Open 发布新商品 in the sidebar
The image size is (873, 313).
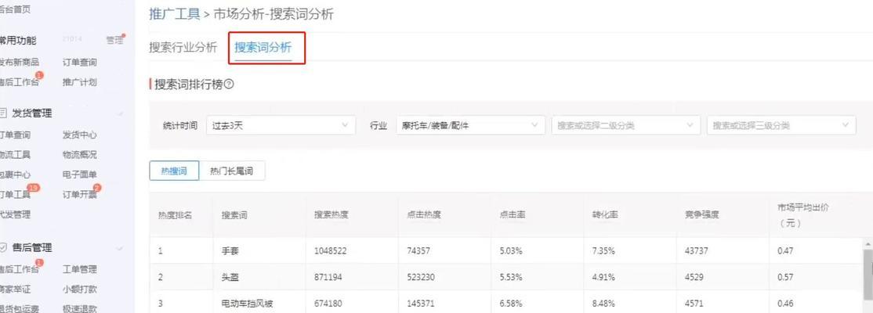(x=20, y=63)
